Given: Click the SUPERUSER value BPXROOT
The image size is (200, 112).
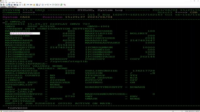Looking at the screenshot, I should [x=59, y=59].
